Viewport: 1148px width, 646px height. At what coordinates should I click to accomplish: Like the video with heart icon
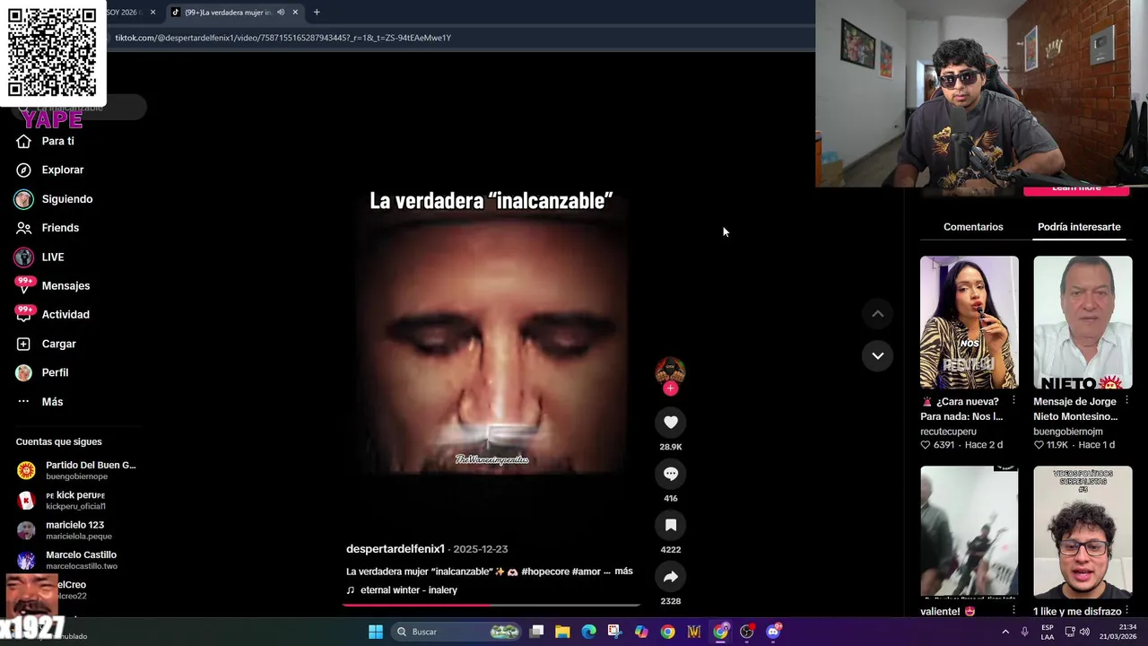pyautogui.click(x=670, y=422)
